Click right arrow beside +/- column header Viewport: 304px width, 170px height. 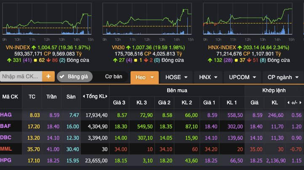pos(300,102)
